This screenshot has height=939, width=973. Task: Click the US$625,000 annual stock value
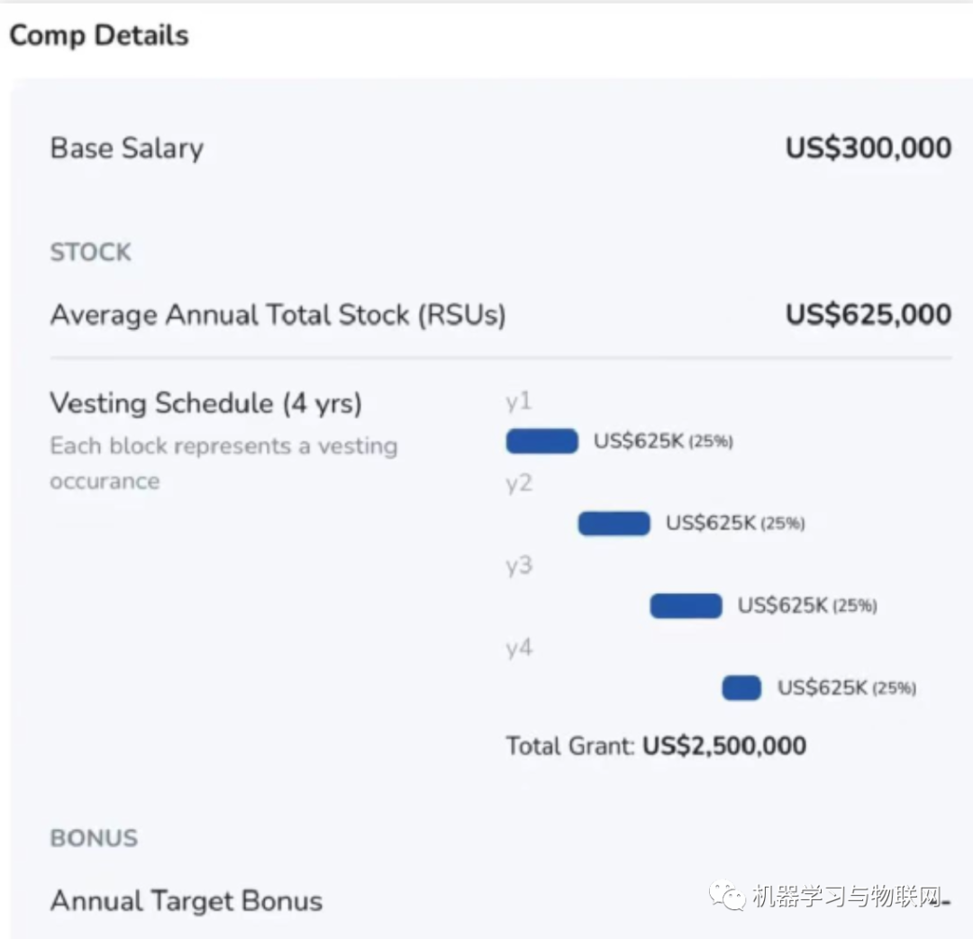click(868, 315)
